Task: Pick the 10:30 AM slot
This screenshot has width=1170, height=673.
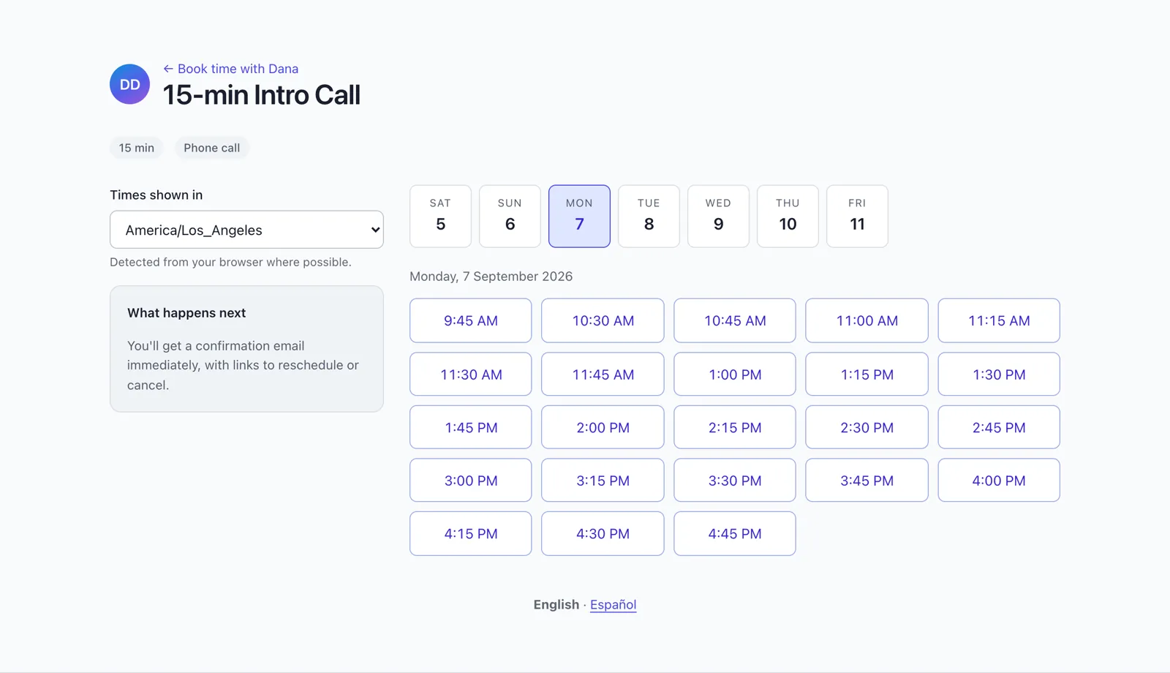Action: (x=603, y=320)
